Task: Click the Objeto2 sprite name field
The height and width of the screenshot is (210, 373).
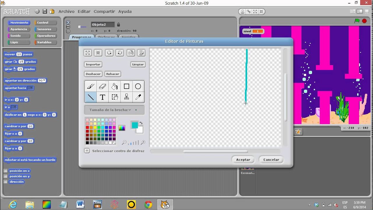Action: (x=103, y=25)
